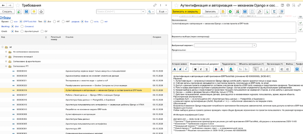Open the Выбранный вариант dropdown
The height and width of the screenshot is (134, 303).
pos(254,45)
